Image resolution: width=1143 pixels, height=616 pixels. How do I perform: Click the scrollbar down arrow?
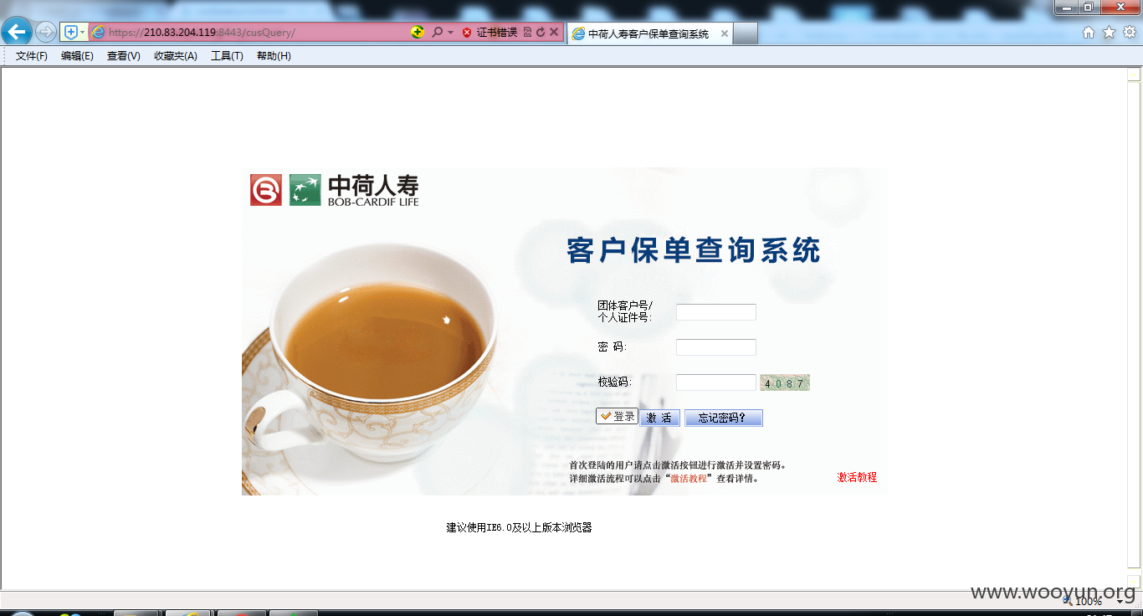pos(1134,582)
